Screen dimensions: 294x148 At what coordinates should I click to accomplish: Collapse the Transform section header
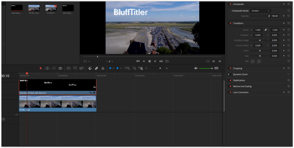click(x=238, y=23)
